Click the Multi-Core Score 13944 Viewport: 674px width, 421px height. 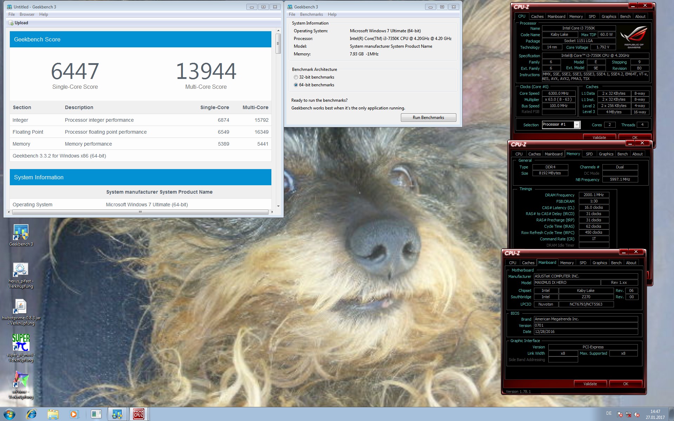coord(206,71)
